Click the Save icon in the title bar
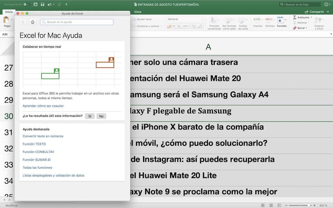Image resolution: width=333 pixels, height=208 pixels. pyautogui.click(x=42, y=4)
